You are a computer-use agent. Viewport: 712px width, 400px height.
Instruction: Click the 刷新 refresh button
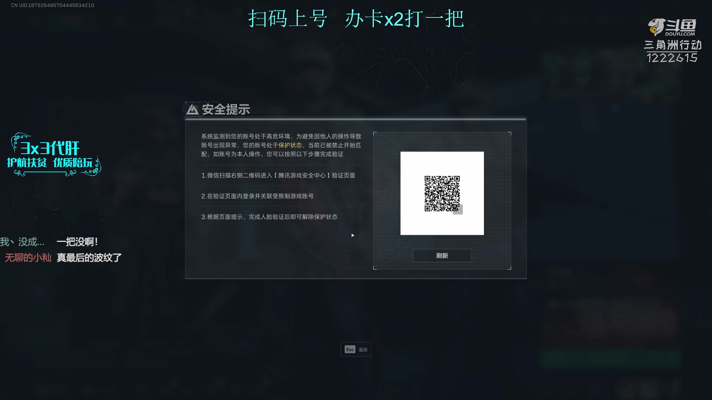point(442,256)
